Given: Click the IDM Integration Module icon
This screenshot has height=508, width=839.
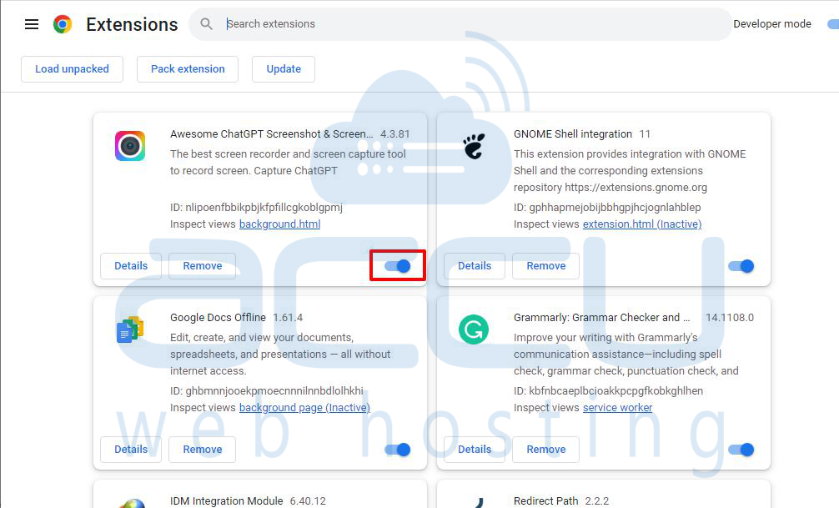Looking at the screenshot, I should (132, 503).
